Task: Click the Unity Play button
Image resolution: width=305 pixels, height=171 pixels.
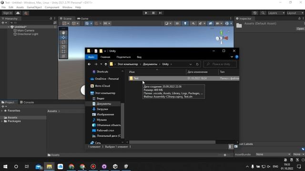Action: pyautogui.click(x=146, y=13)
